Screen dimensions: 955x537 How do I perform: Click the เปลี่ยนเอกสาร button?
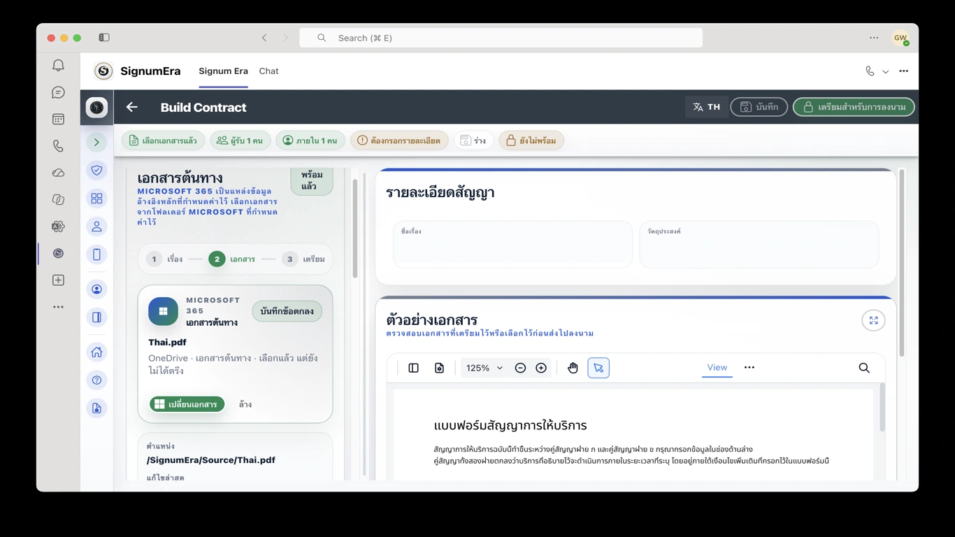click(x=187, y=404)
